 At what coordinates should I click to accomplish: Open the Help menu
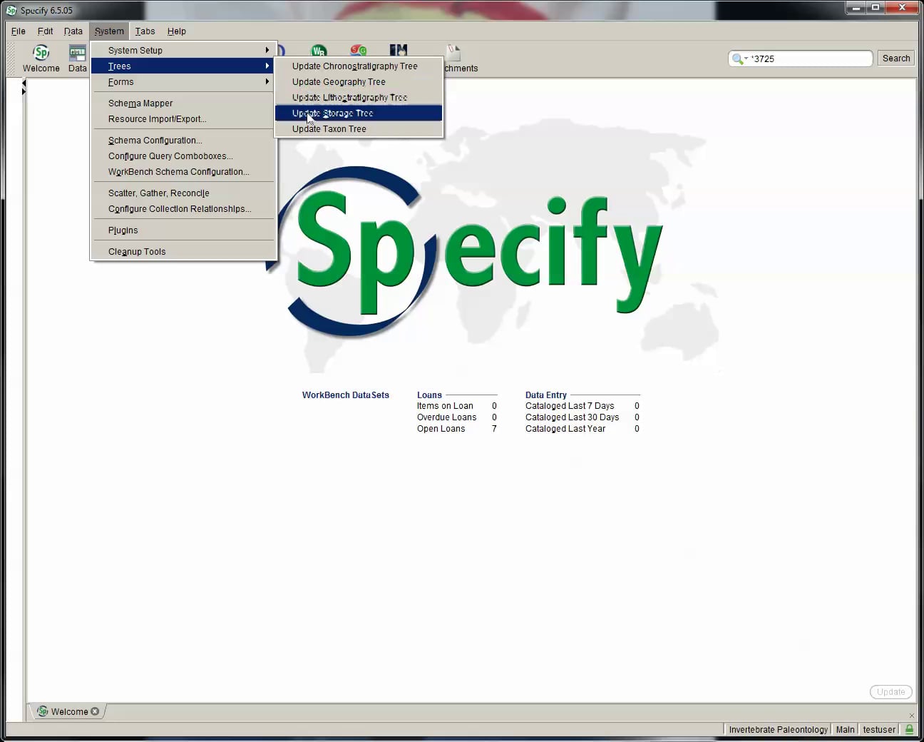(177, 31)
